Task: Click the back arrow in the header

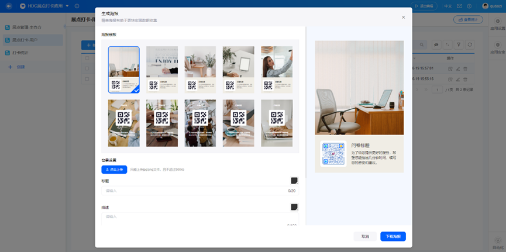Action: (9, 6)
